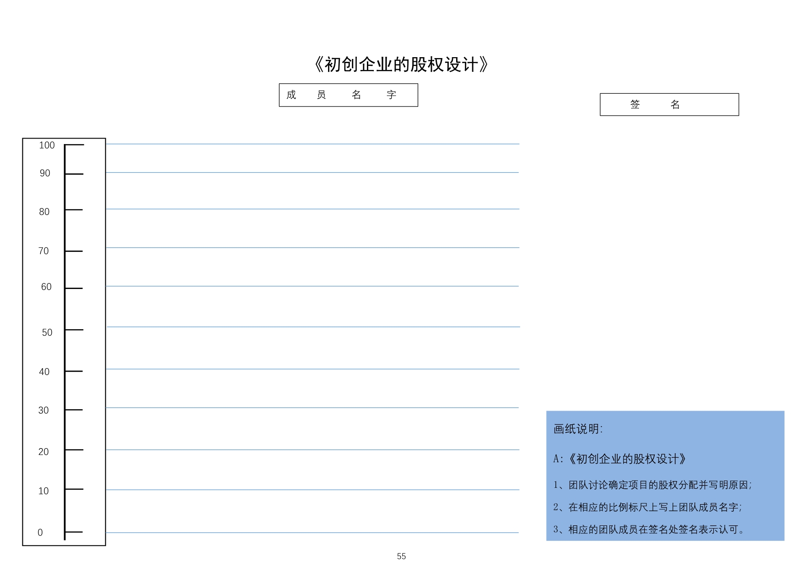Click instruction 1 about 股权分配
Viewport: 802px width, 567px height.
(652, 485)
